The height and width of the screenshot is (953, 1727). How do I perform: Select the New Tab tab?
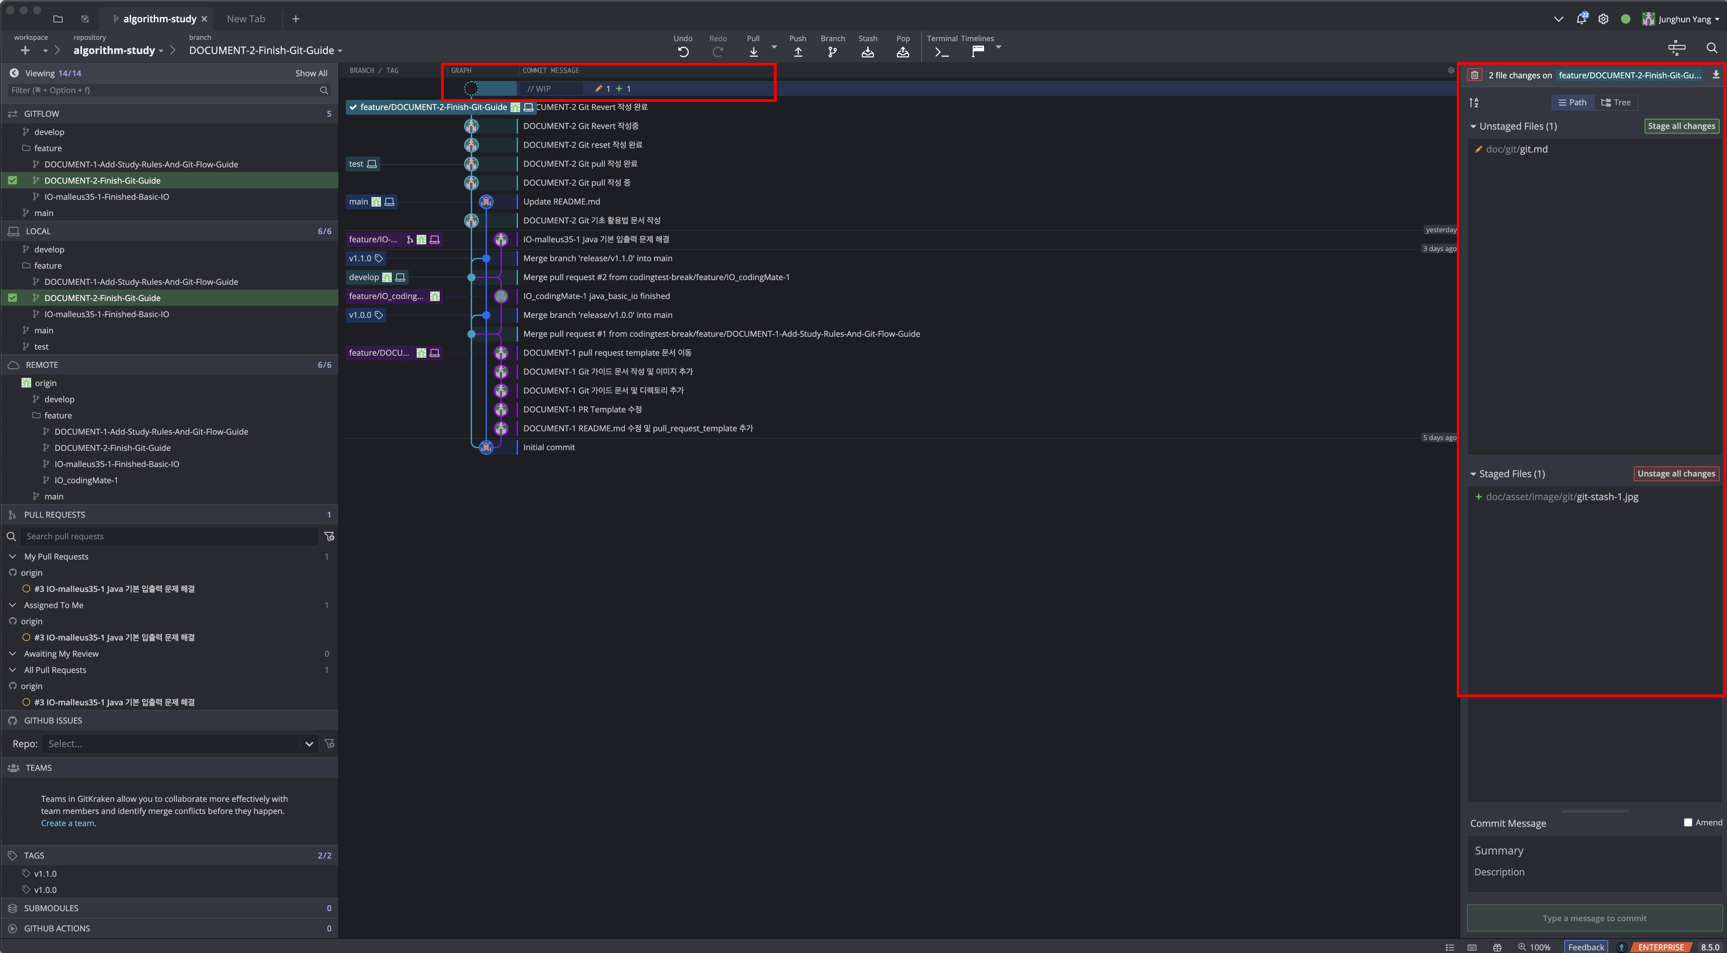(x=246, y=19)
